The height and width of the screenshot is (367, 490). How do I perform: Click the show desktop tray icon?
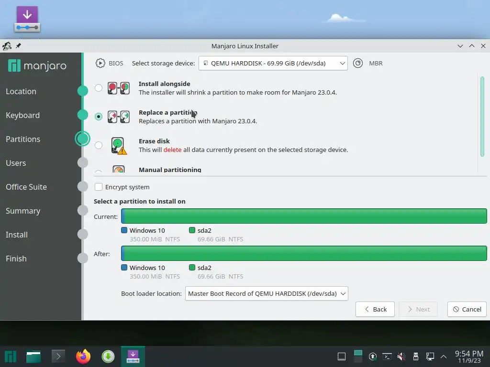342,356
